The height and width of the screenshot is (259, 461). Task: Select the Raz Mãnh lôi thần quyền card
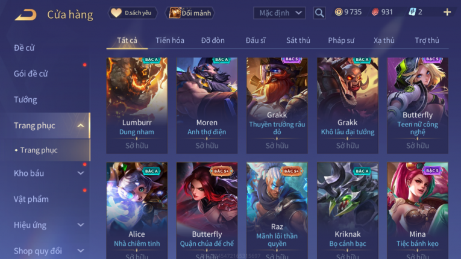pos(277,210)
